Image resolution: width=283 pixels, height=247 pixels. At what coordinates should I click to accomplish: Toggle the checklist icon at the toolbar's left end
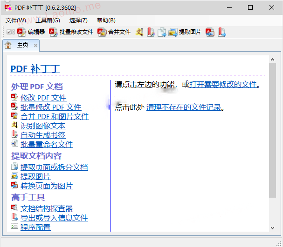[11, 32]
